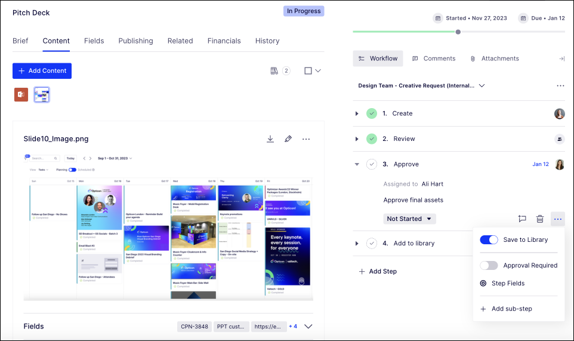
Task: Delete the Approve step with trash icon
Action: click(x=540, y=219)
